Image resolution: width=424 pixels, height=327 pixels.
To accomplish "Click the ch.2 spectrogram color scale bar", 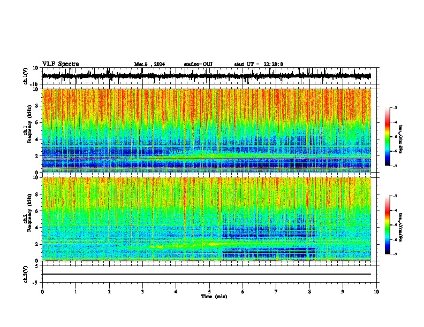I will [x=387, y=225].
